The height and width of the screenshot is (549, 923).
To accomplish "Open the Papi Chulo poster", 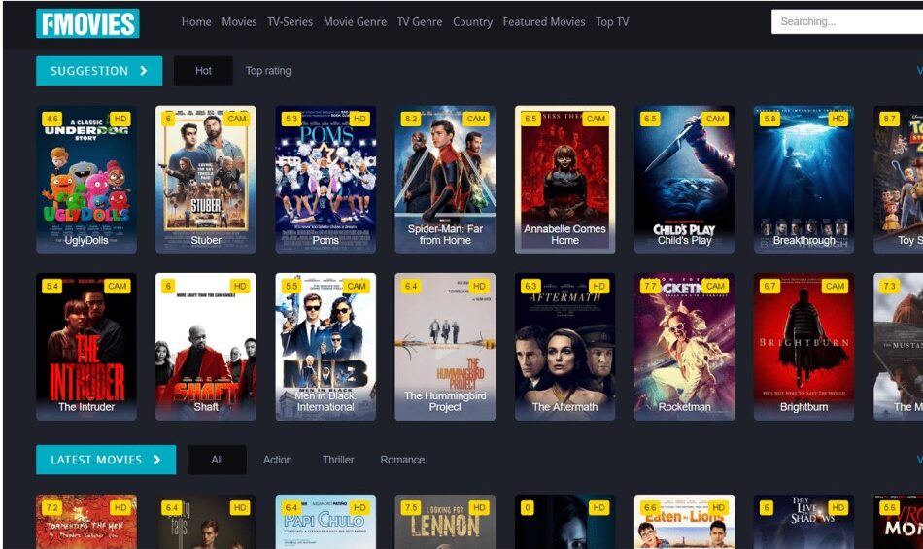I will 325,522.
